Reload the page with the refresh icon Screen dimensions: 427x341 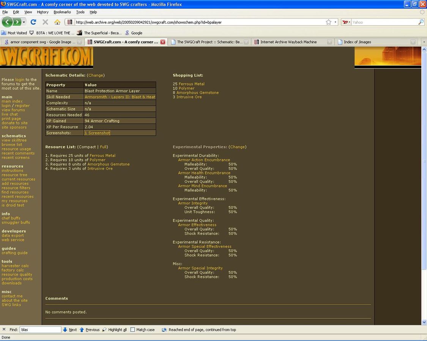tap(33, 22)
